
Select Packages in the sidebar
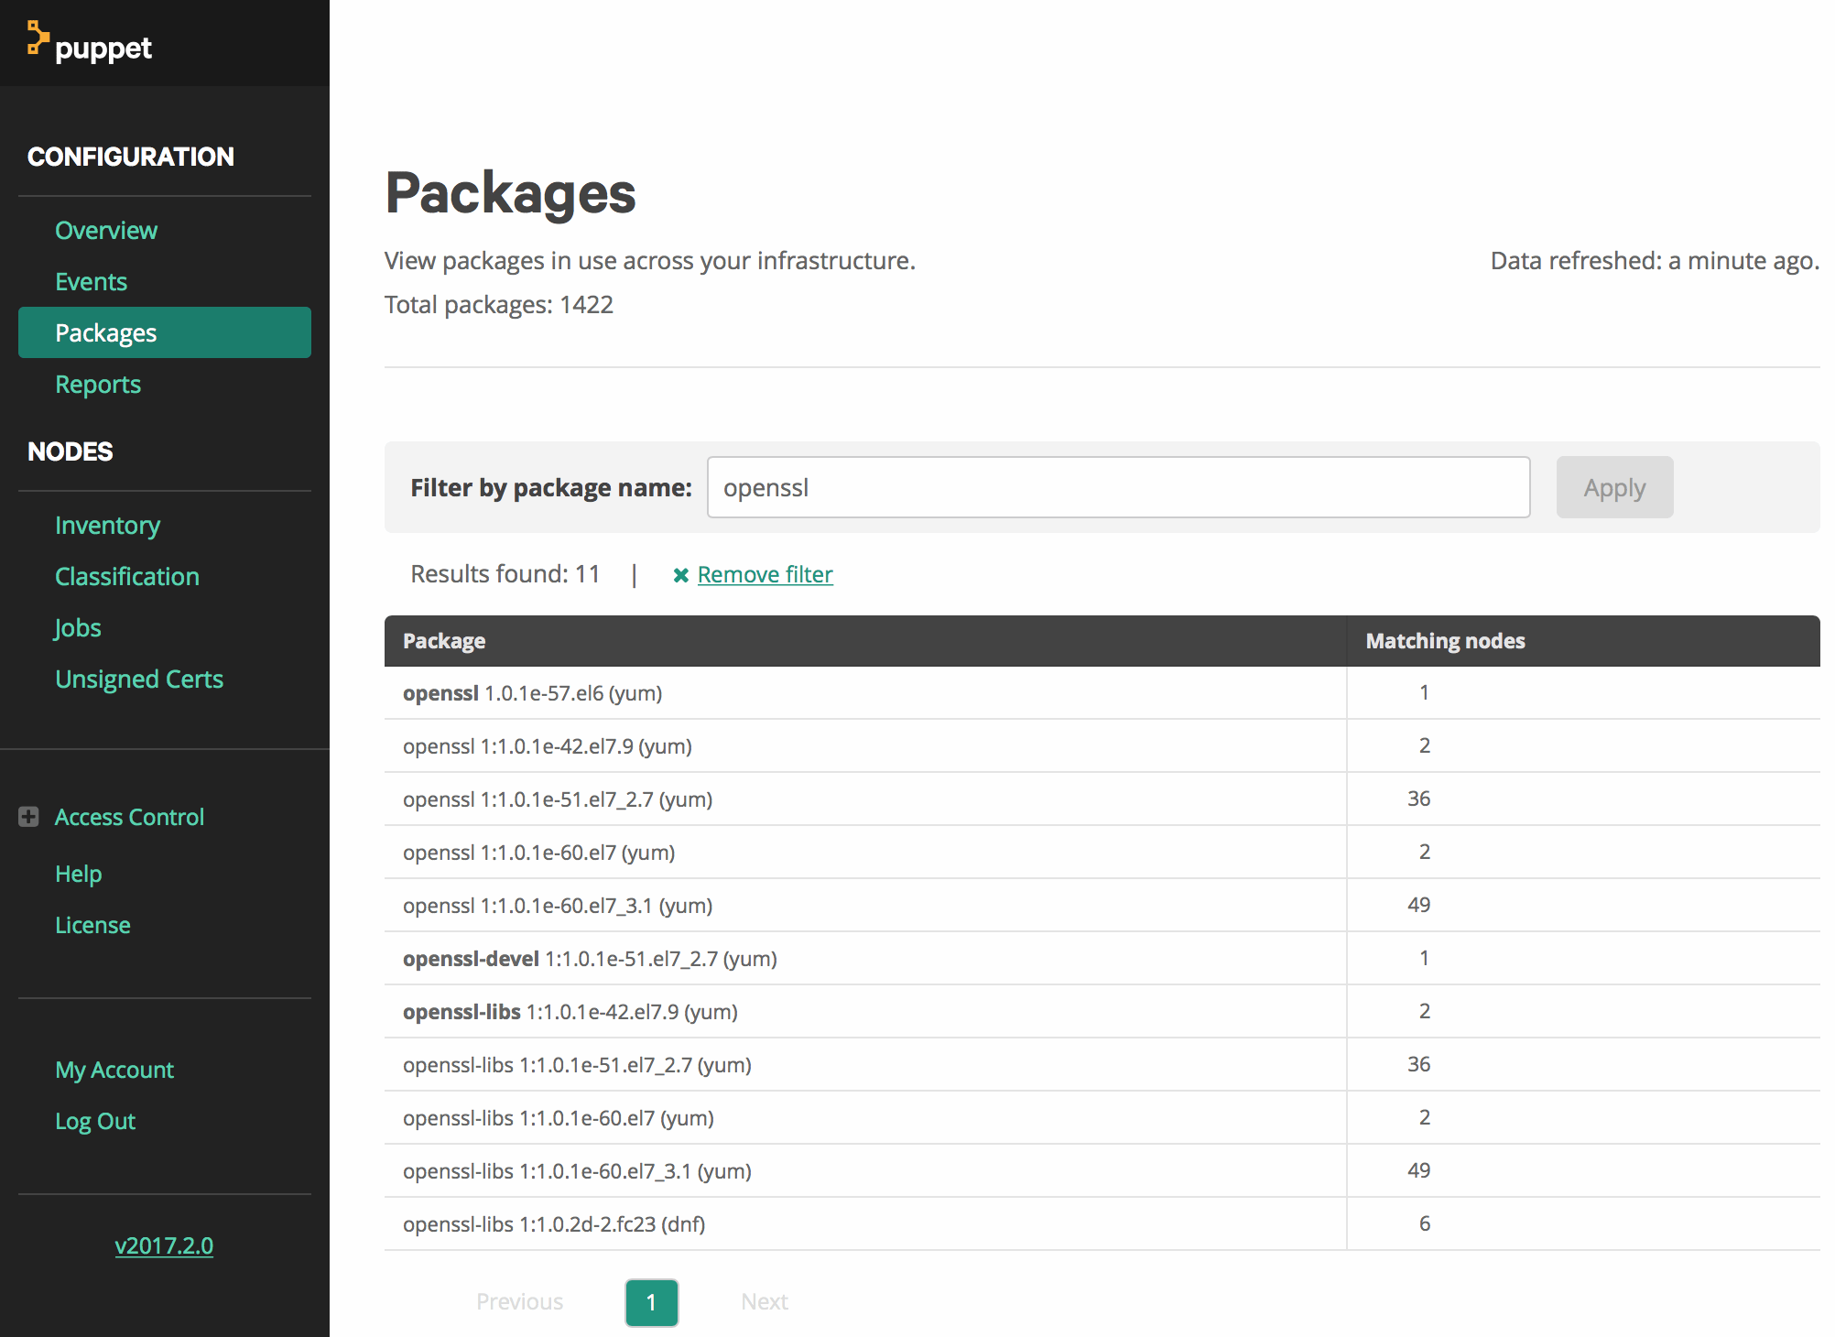pos(165,332)
